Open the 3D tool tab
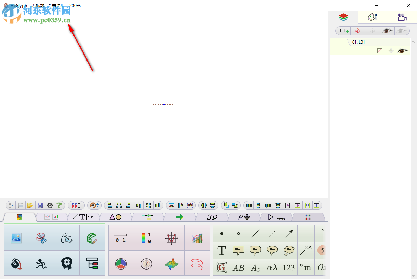 pos(212,217)
